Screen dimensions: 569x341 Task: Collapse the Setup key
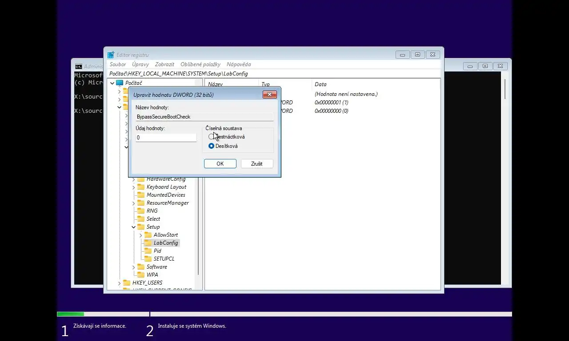133,227
